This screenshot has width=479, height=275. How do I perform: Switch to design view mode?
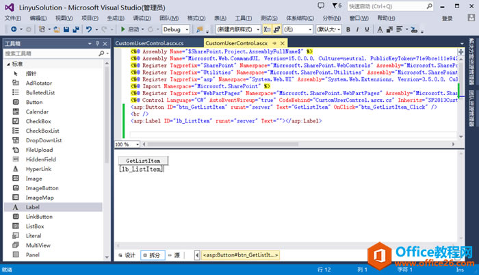pyautogui.click(x=126, y=255)
